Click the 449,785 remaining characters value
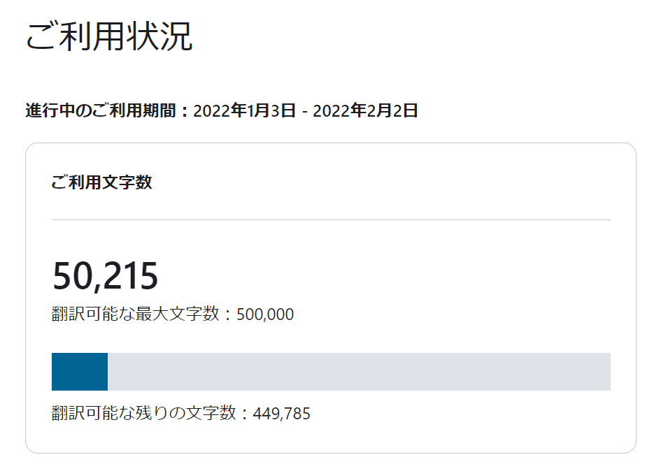This screenshot has width=661, height=464. coord(282,414)
